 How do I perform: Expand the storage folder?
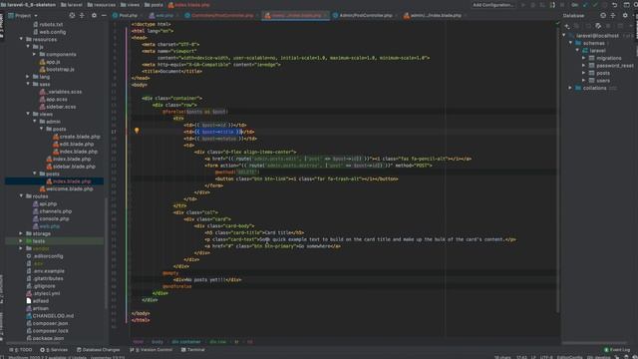(x=21, y=233)
